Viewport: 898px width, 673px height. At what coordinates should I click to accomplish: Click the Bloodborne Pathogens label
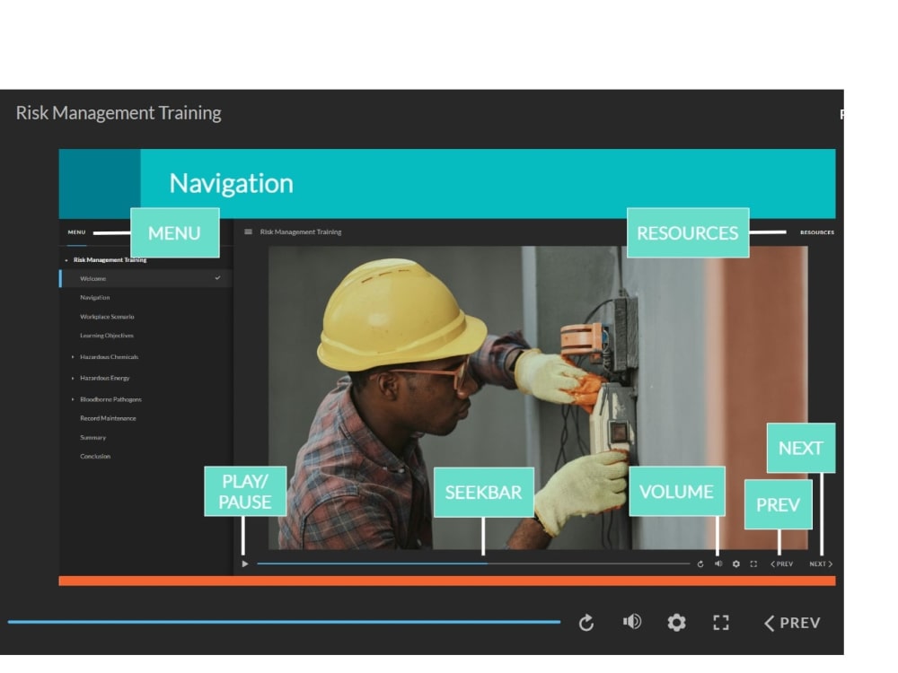pos(111,399)
